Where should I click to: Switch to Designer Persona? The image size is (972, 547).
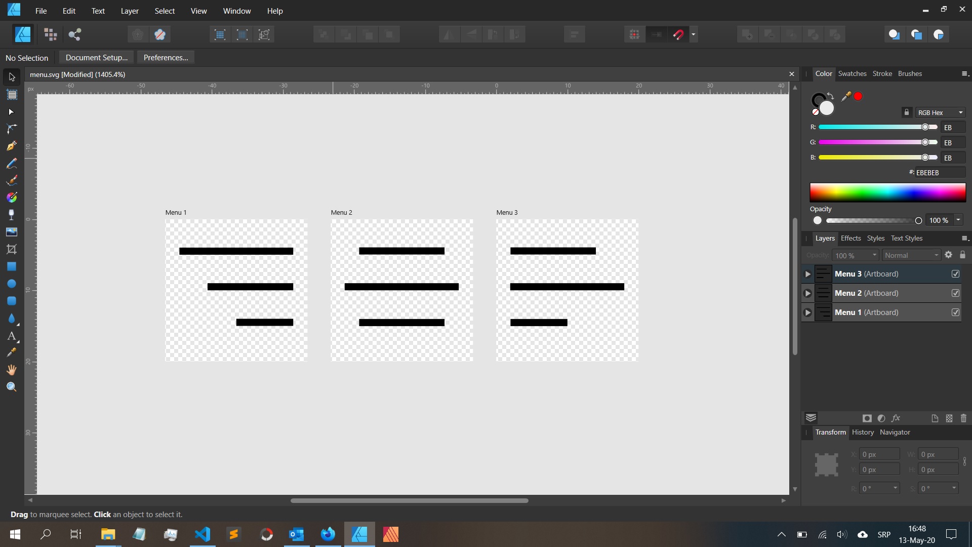pos(23,34)
